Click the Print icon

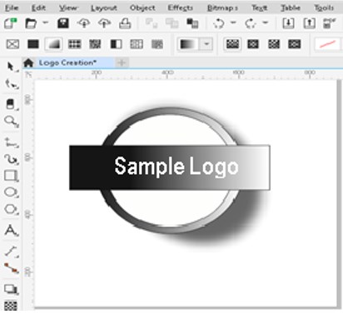pos(125,23)
